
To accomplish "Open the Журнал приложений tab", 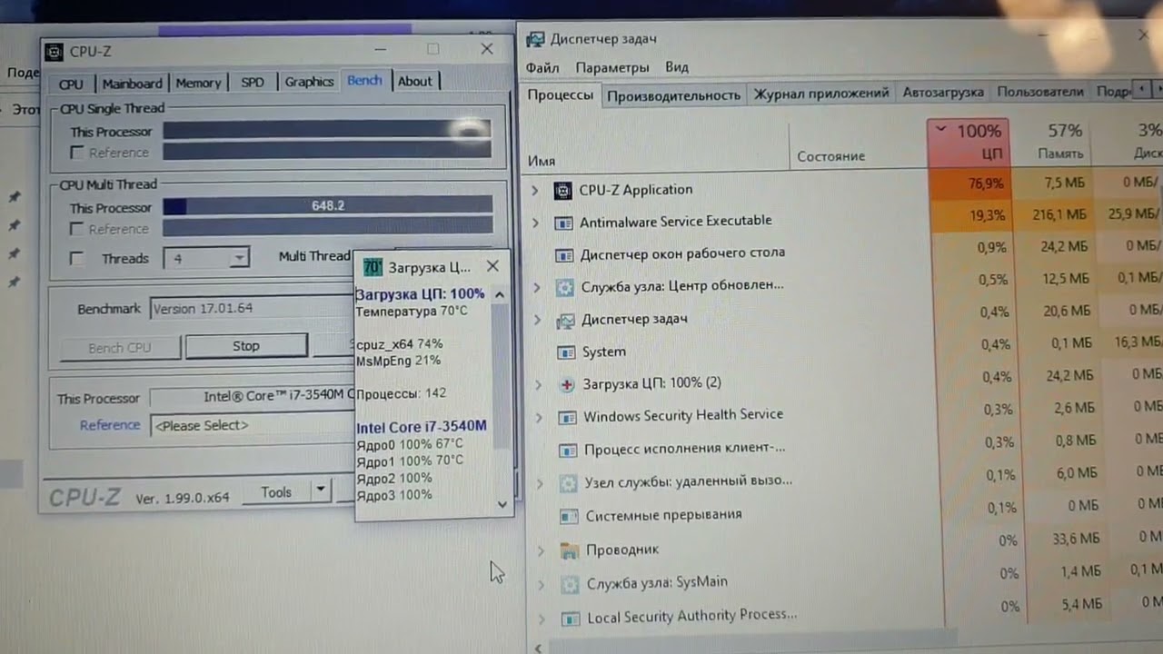I will pos(821,93).
